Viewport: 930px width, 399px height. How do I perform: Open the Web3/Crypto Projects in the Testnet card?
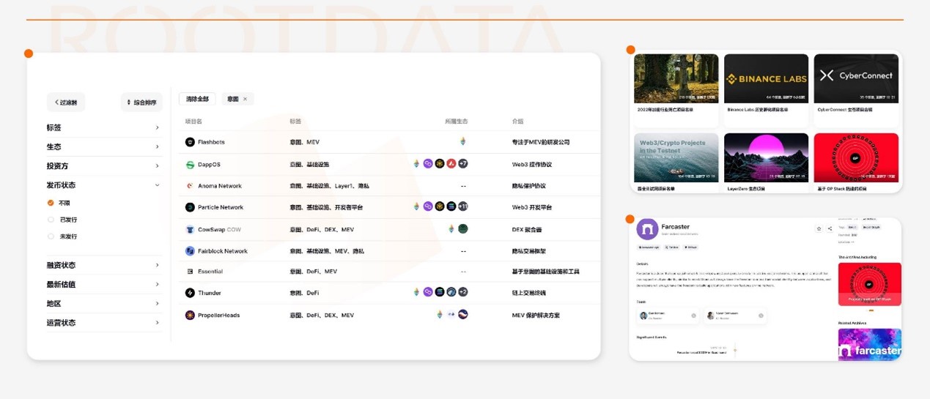676,163
